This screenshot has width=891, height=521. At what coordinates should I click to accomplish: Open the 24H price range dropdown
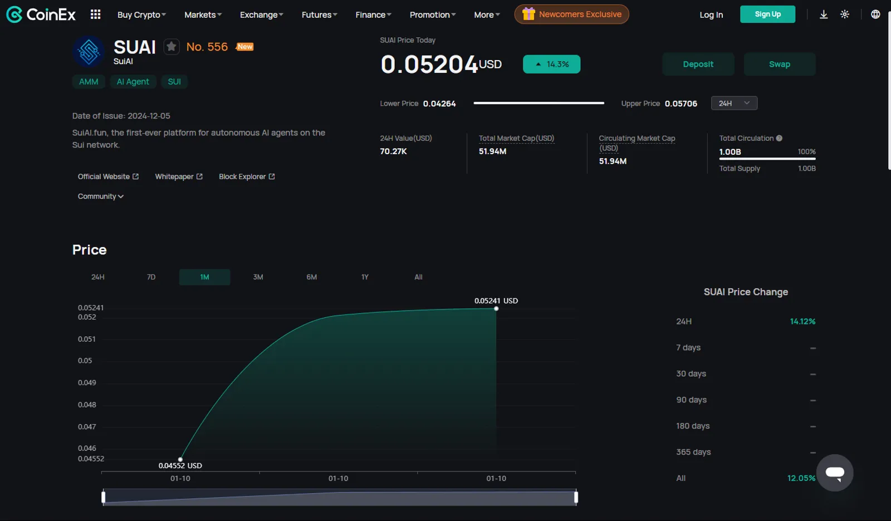[734, 103]
